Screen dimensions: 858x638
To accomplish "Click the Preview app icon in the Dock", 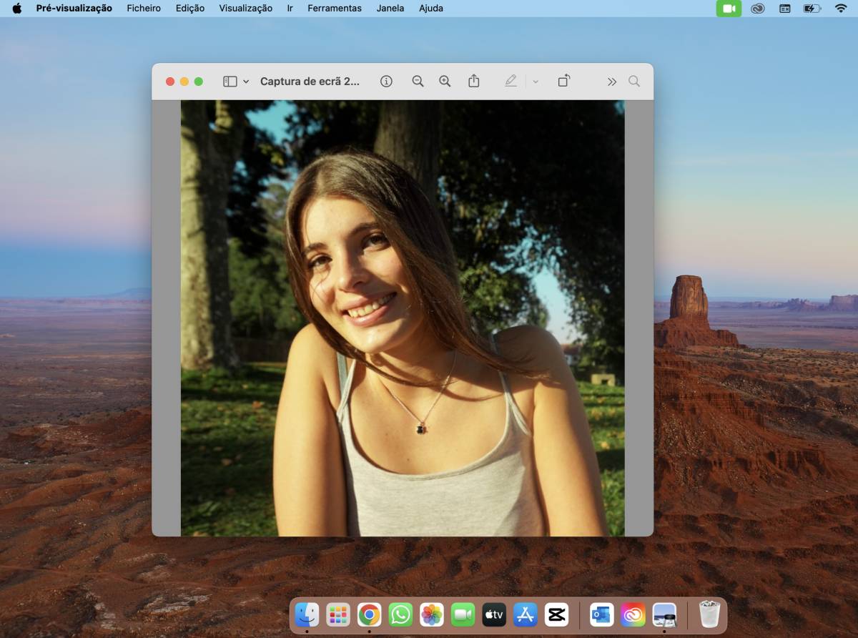I will [x=664, y=614].
